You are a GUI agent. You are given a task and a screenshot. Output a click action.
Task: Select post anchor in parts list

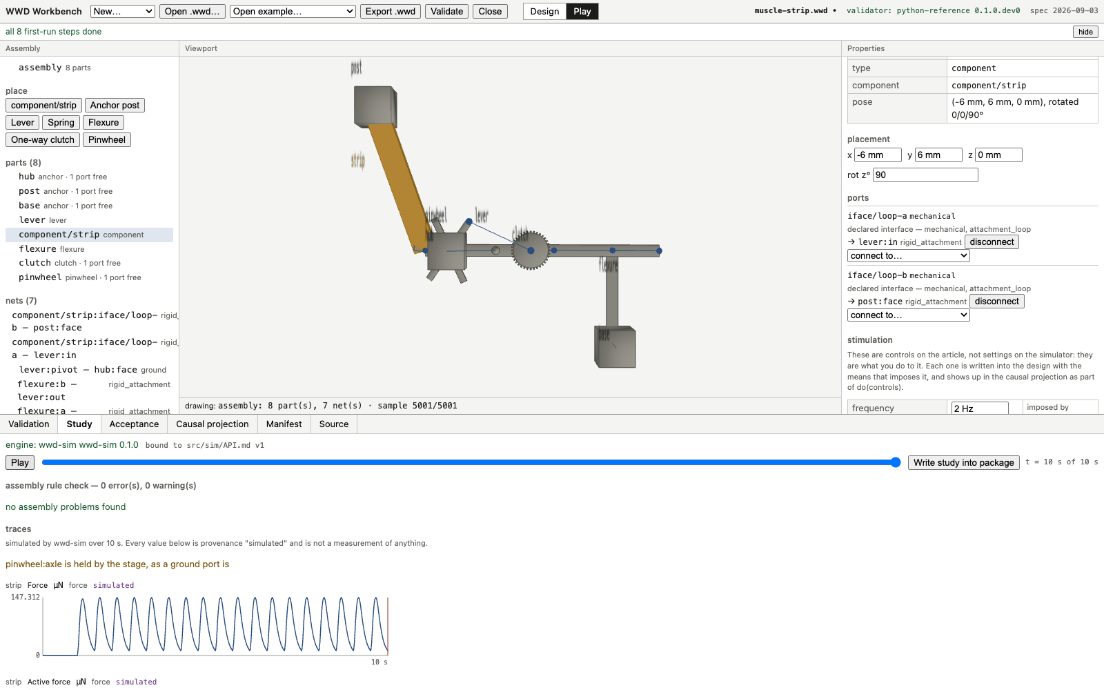(x=90, y=191)
